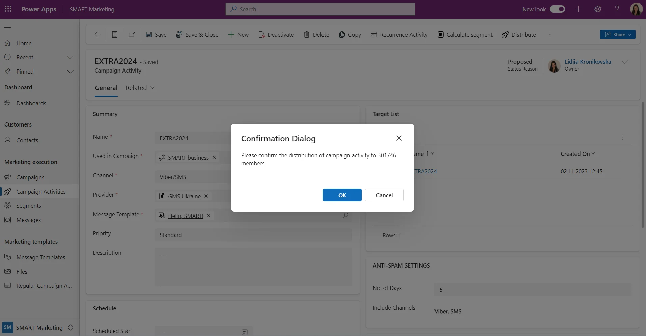Click the Copy record icon
646x336 pixels.
click(x=342, y=35)
